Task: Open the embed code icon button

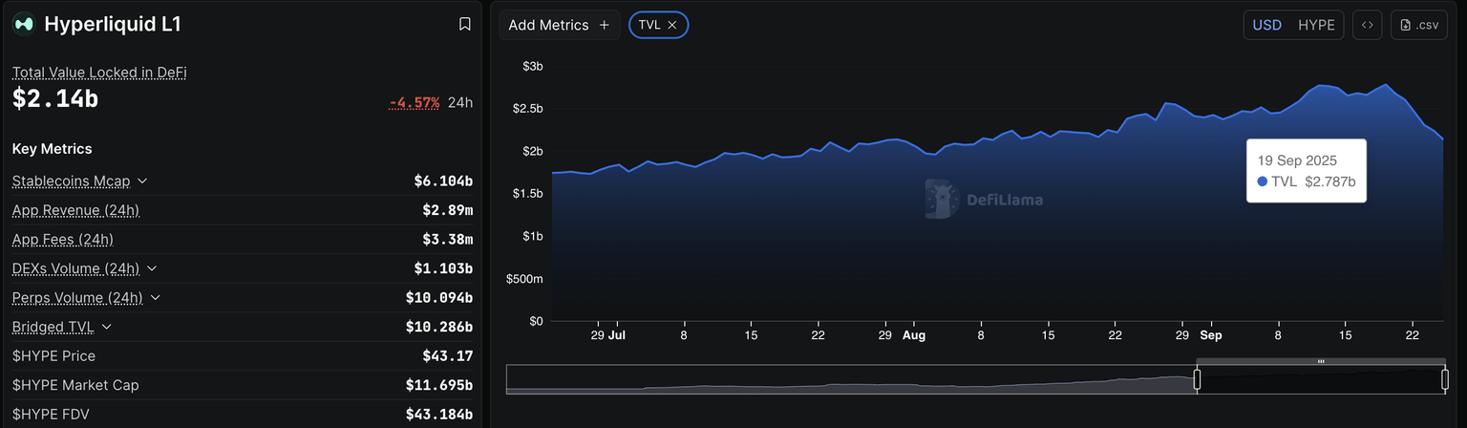Action: pyautogui.click(x=1367, y=25)
